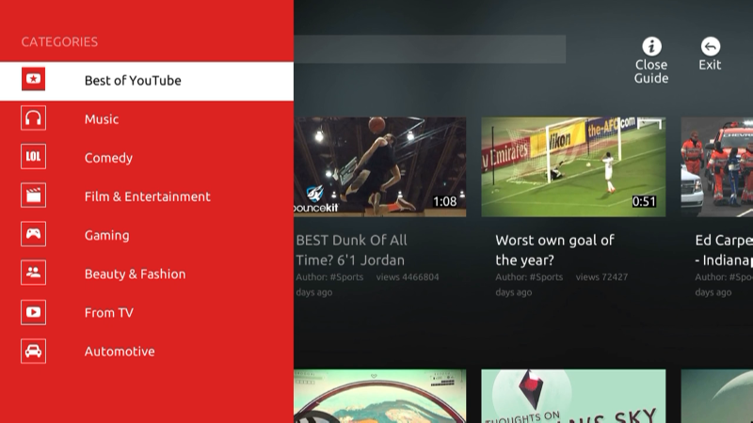The width and height of the screenshot is (753, 423).
Task: Open the Ed Carpenter racing crew thumbnail
Action: click(717, 167)
